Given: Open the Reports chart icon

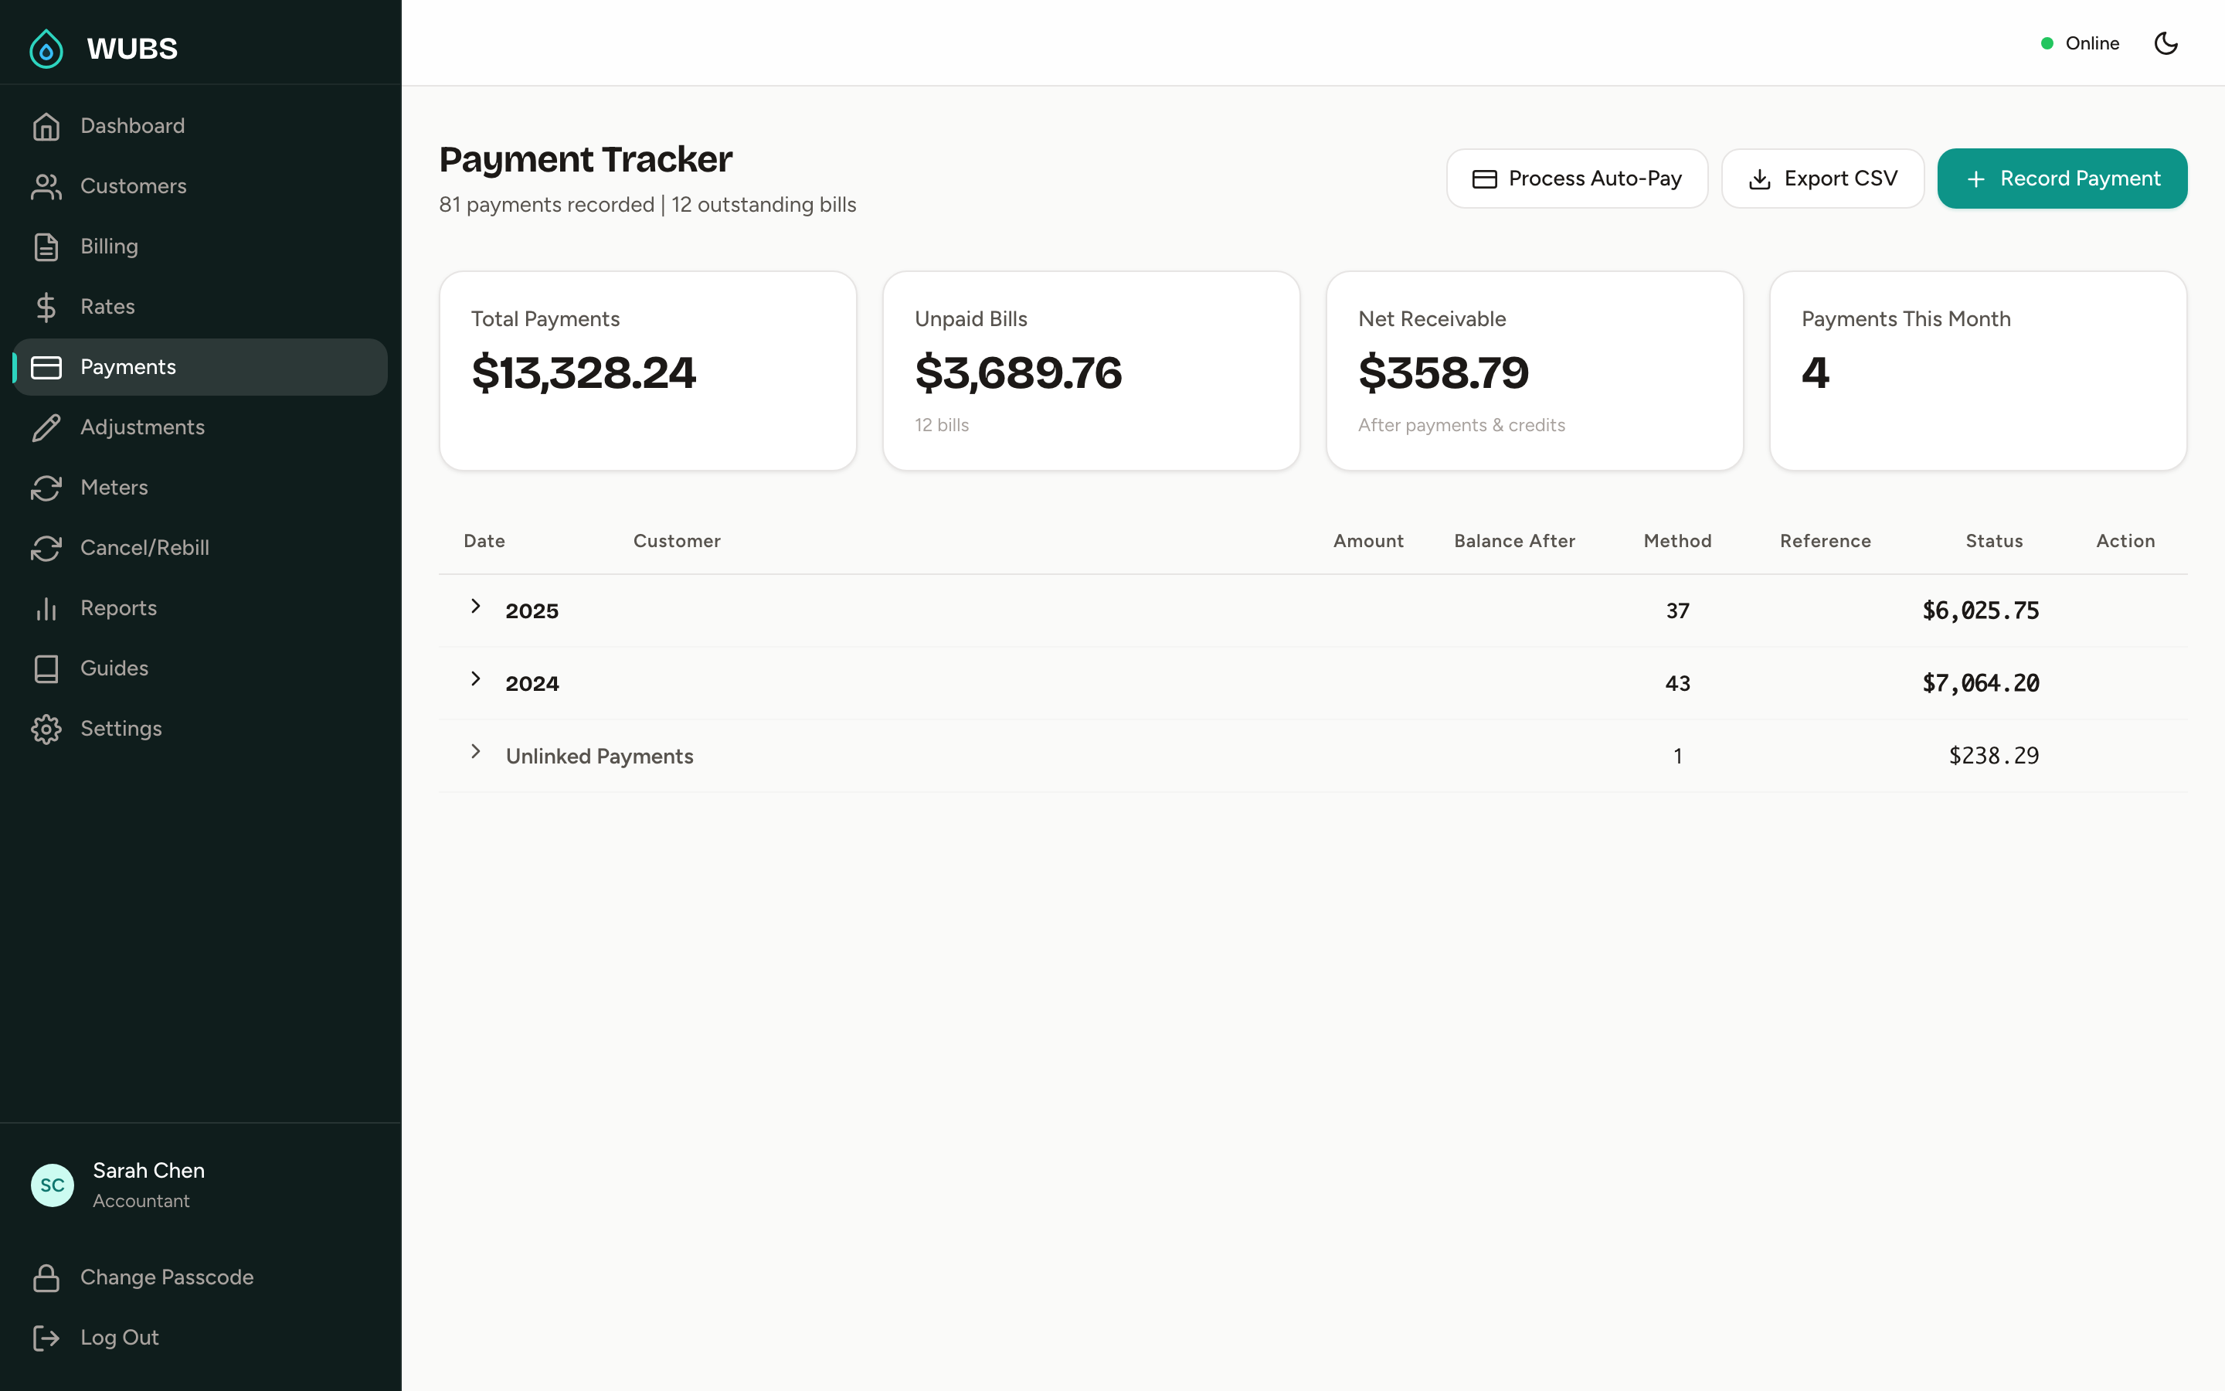Looking at the screenshot, I should pos(47,608).
